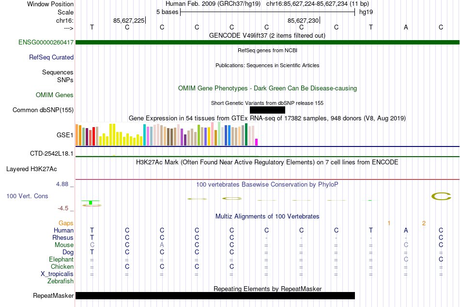460x307 pixels.
Task: Click the -4.5 conservation scale value
Action: pyautogui.click(x=63, y=208)
